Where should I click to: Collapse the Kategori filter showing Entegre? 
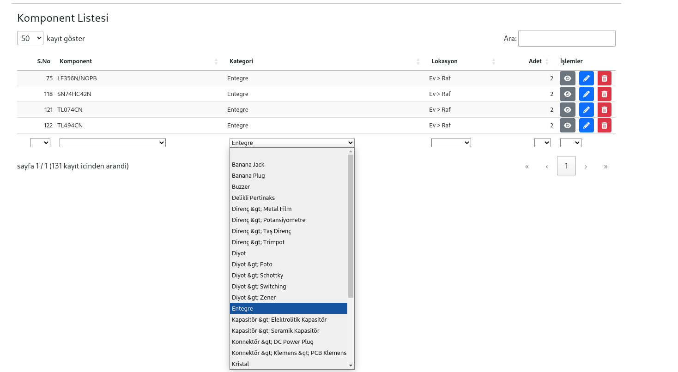tap(292, 143)
